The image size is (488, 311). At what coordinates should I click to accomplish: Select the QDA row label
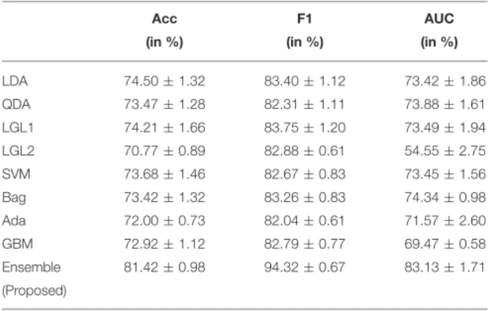click(16, 104)
